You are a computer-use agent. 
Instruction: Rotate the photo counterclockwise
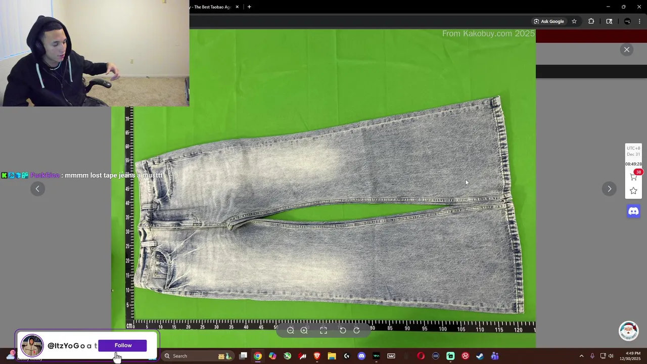[343, 330]
